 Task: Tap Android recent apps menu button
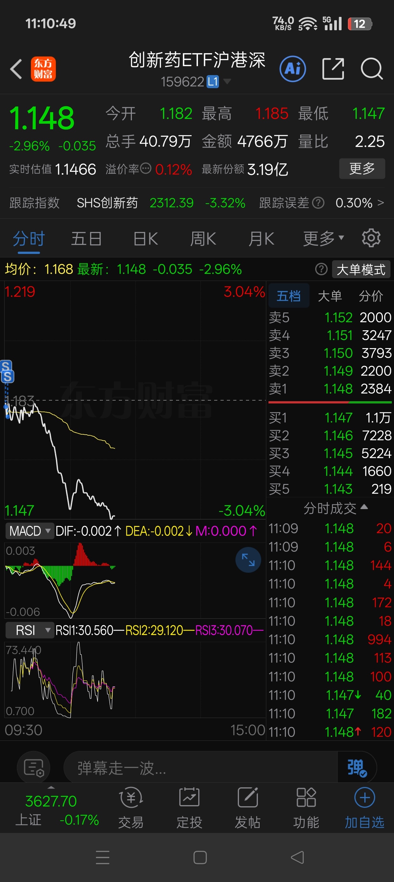(103, 857)
